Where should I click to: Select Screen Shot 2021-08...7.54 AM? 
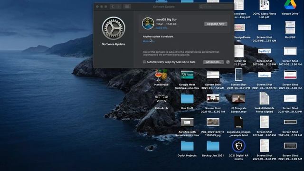264,28
